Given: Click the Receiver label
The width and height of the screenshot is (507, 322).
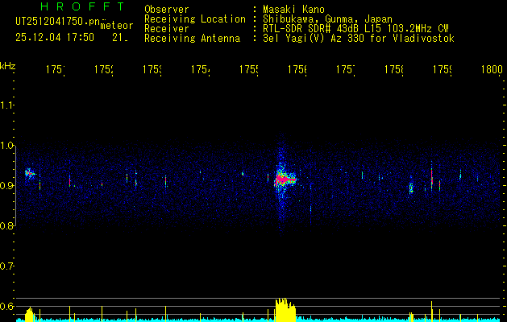Looking at the screenshot, I should tap(167, 29).
